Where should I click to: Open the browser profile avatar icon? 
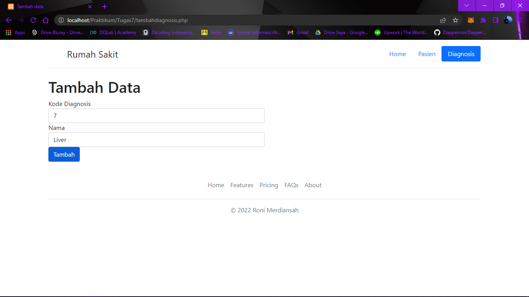pyautogui.click(x=507, y=20)
